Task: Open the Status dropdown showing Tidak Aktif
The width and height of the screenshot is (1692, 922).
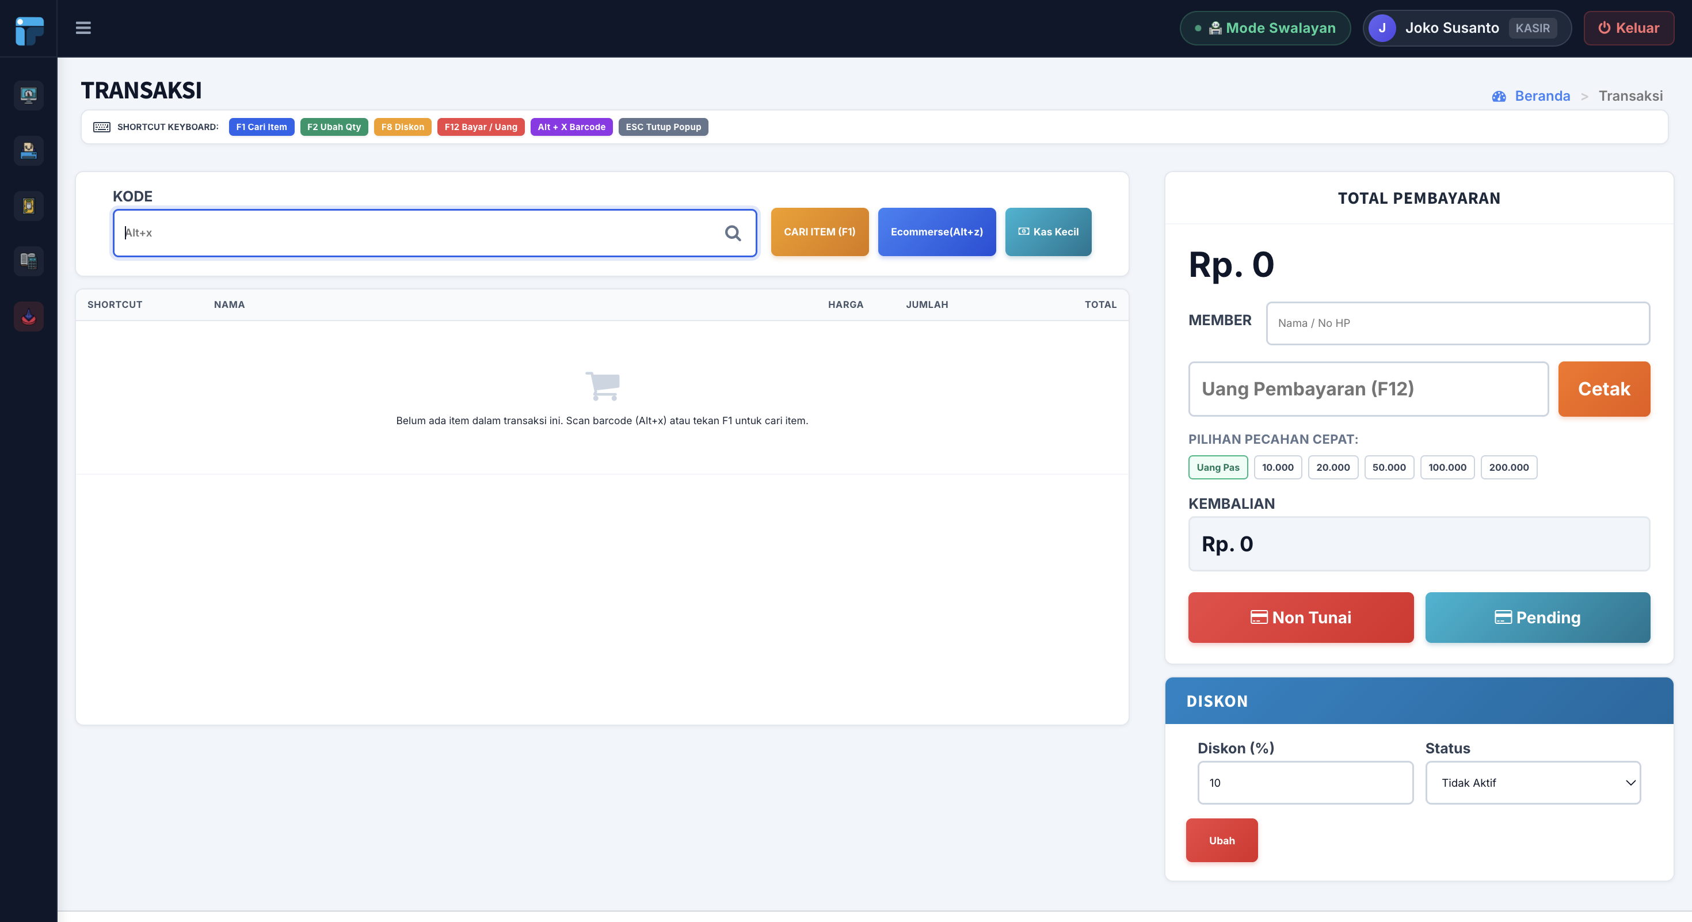Action: click(x=1533, y=783)
